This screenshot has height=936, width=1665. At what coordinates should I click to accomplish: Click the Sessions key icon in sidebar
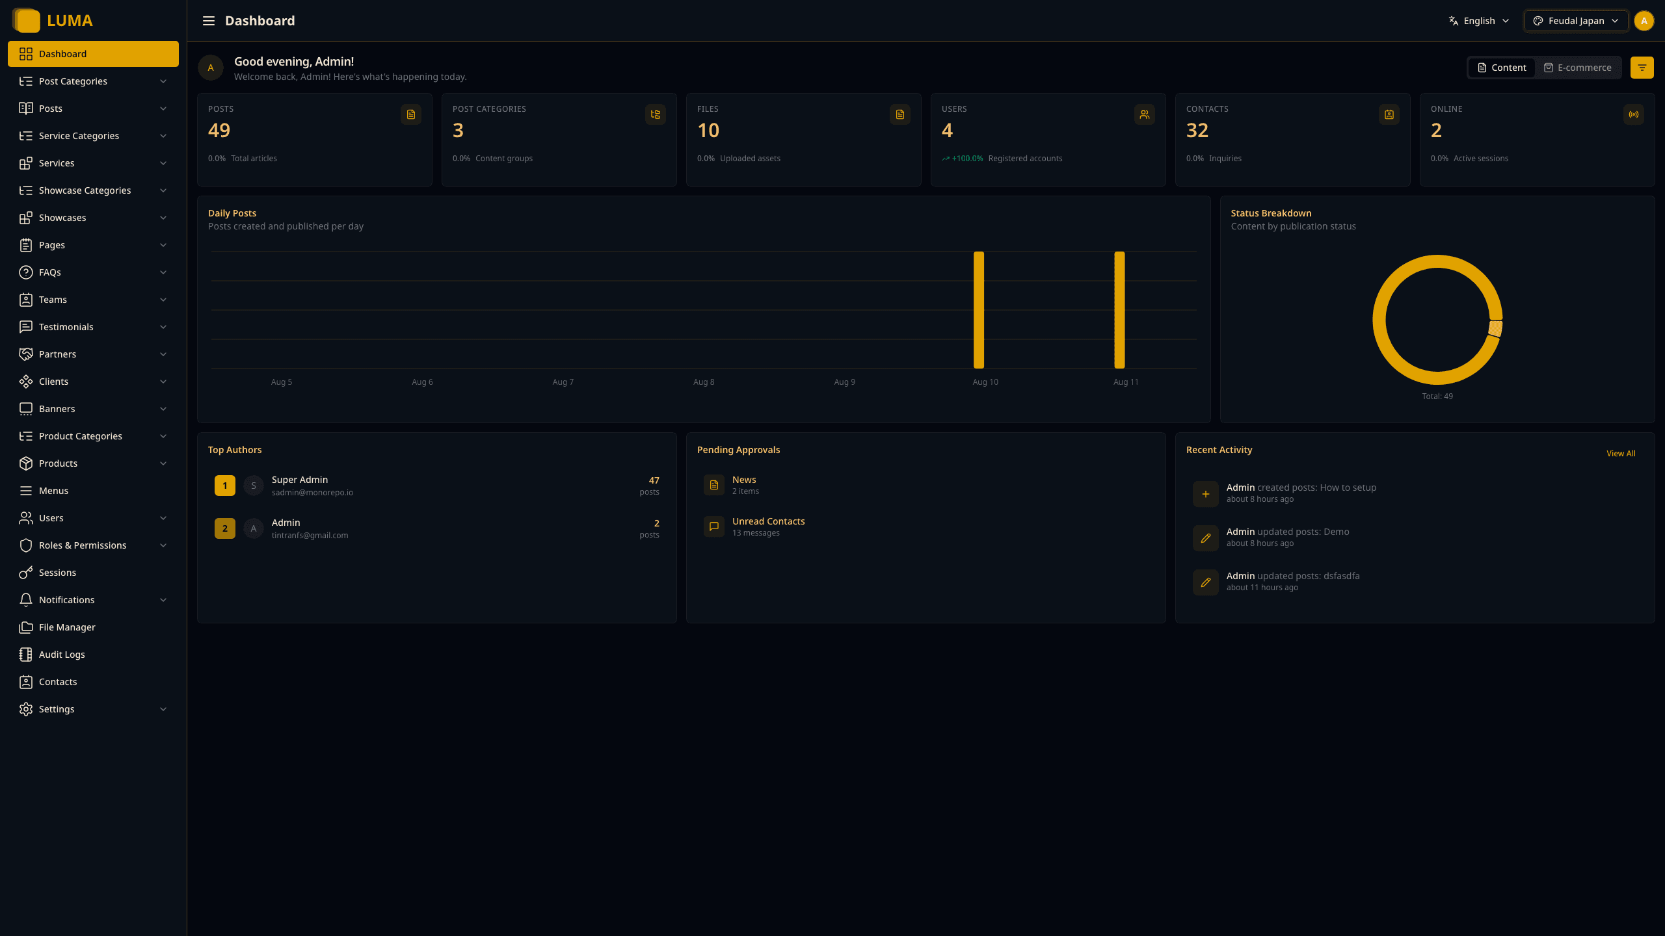pos(26,573)
